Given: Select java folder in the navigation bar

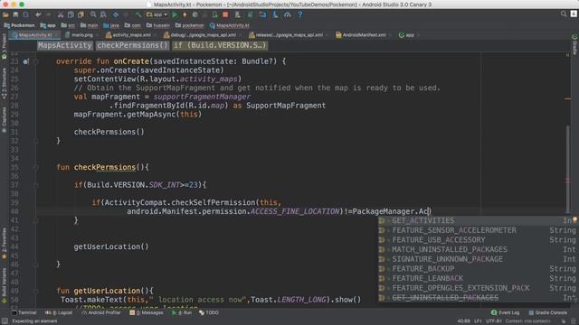Looking at the screenshot, I should (x=111, y=25).
